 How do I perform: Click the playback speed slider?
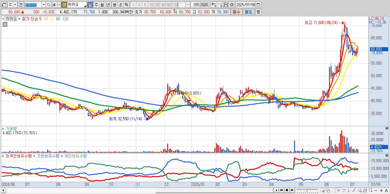point(307,190)
